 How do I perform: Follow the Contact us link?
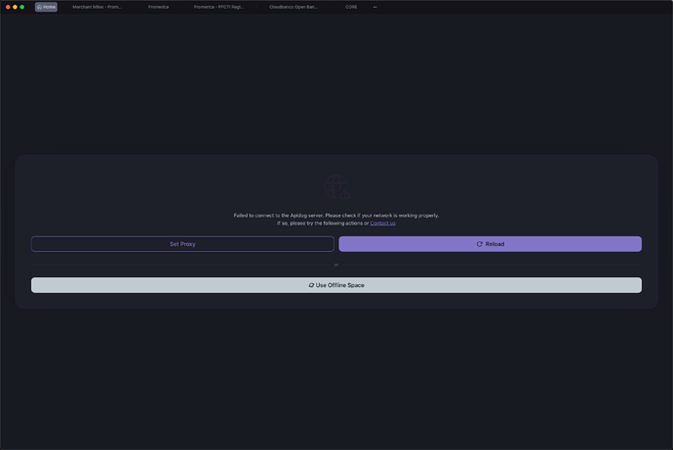pos(382,224)
